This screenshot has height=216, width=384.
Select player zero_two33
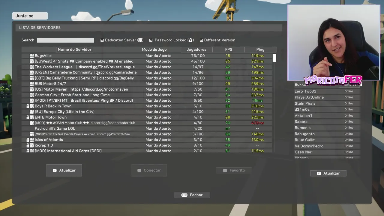(305, 91)
